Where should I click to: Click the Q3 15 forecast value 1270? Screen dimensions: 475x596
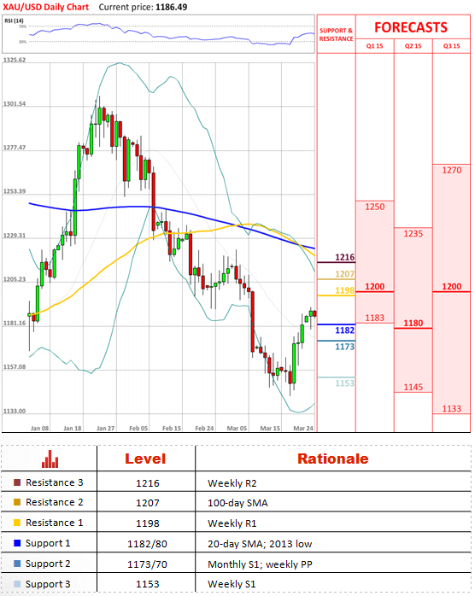coord(451,170)
